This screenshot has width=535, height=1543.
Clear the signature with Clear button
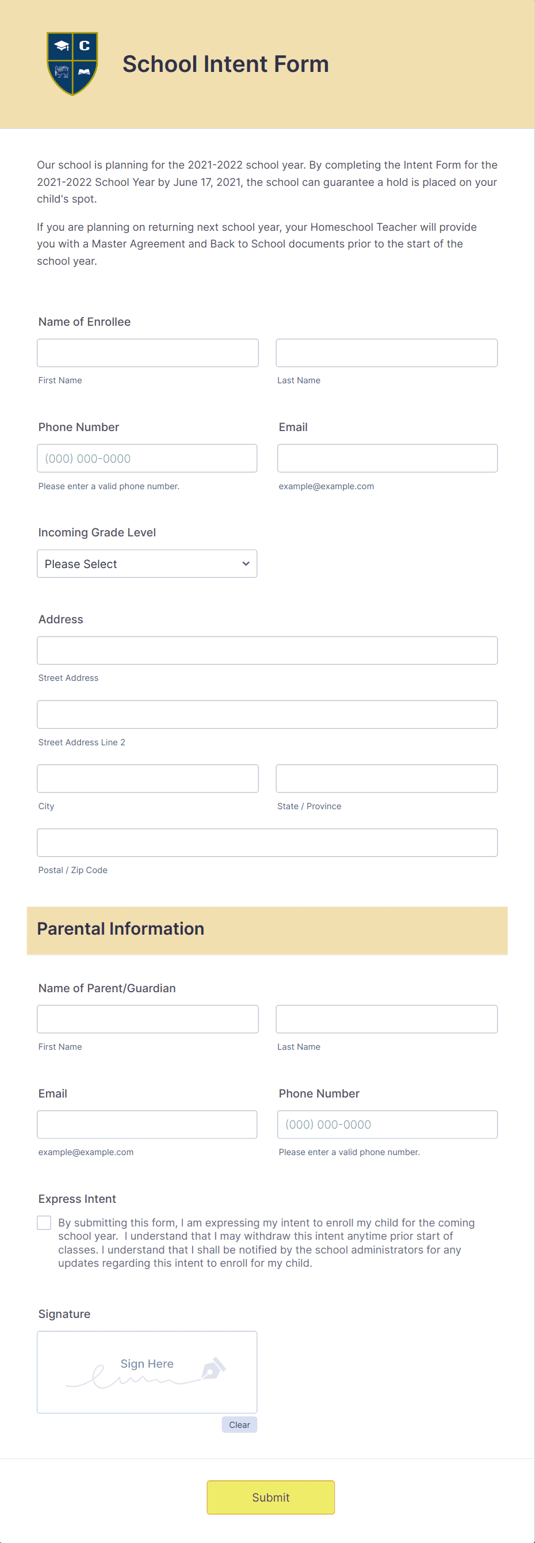[239, 1425]
